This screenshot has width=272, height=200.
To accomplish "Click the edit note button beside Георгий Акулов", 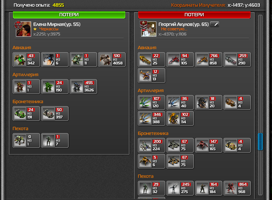I will pos(215,24).
